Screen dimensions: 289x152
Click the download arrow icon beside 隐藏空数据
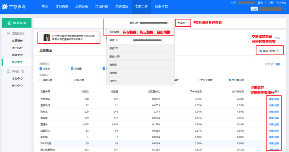point(277,51)
